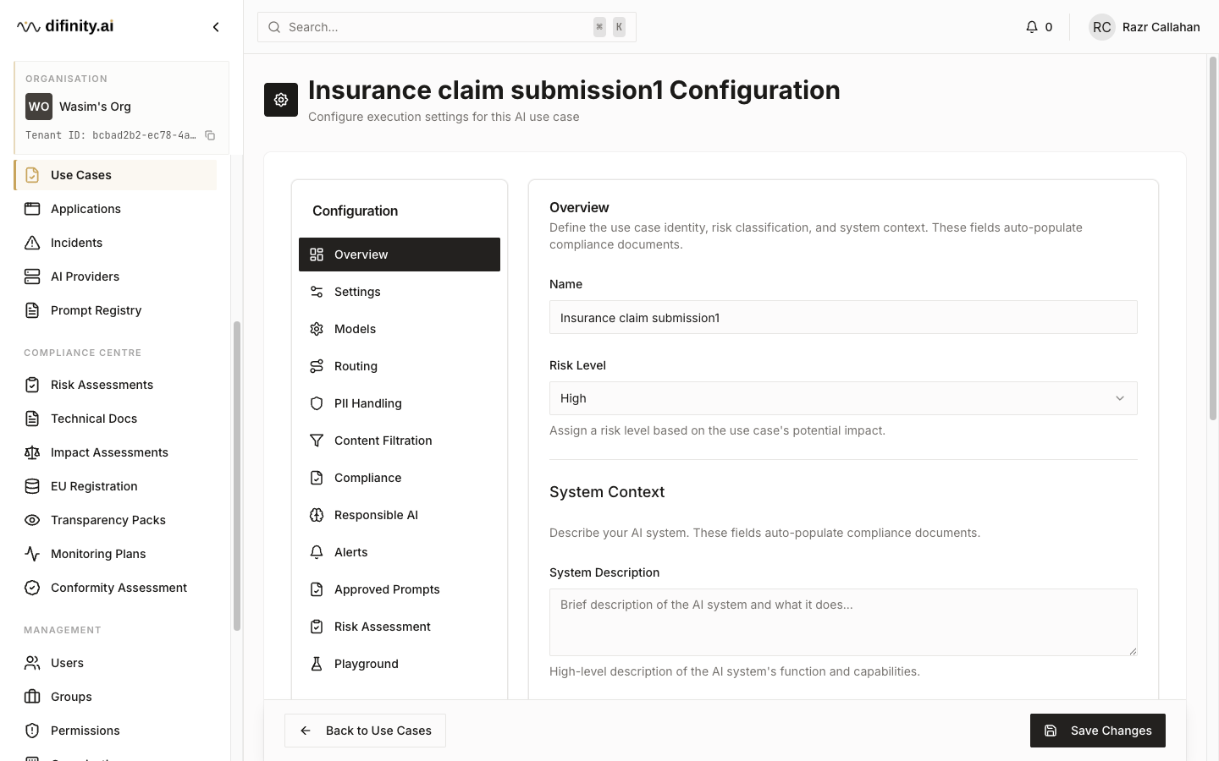Click the Monitoring Plans activity icon
Image resolution: width=1219 pixels, height=761 pixels.
tap(32, 554)
